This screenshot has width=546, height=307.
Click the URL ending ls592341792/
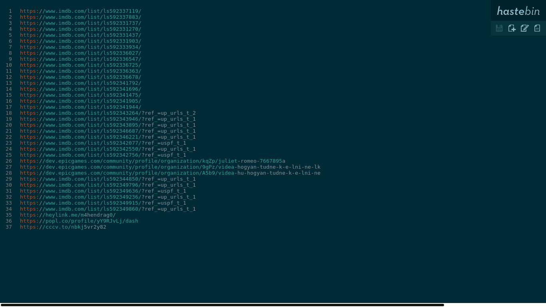(81, 83)
